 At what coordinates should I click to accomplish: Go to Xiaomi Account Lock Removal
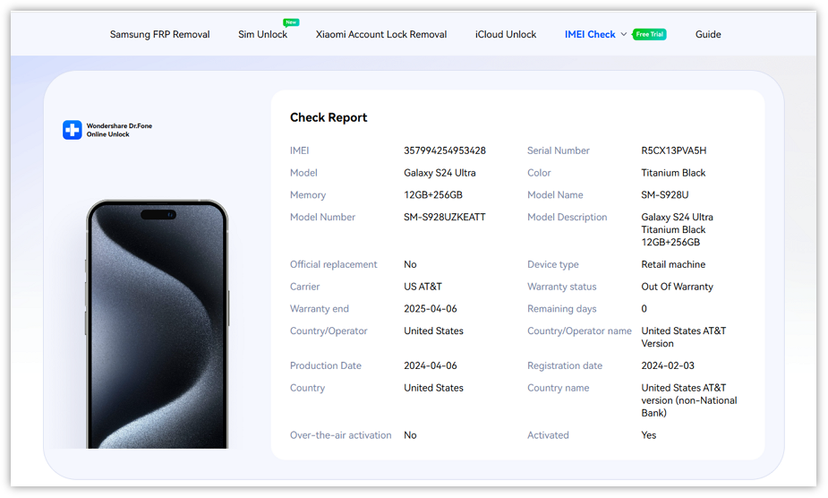381,34
